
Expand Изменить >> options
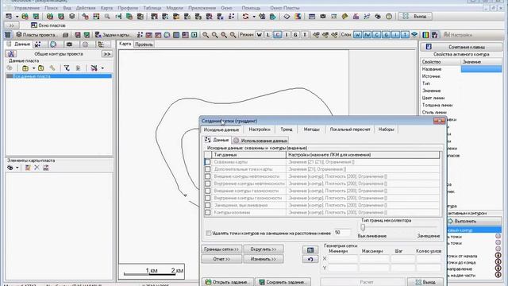pos(264,259)
